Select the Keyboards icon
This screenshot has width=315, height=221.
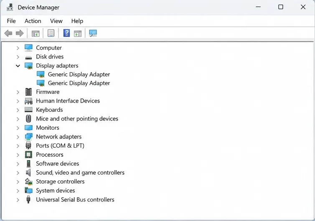point(28,110)
